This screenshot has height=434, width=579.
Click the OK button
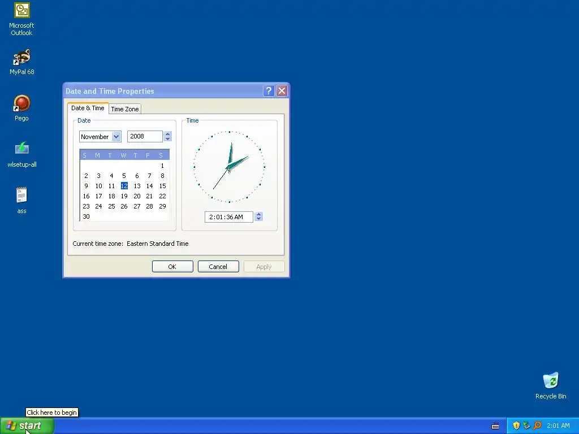pos(172,267)
